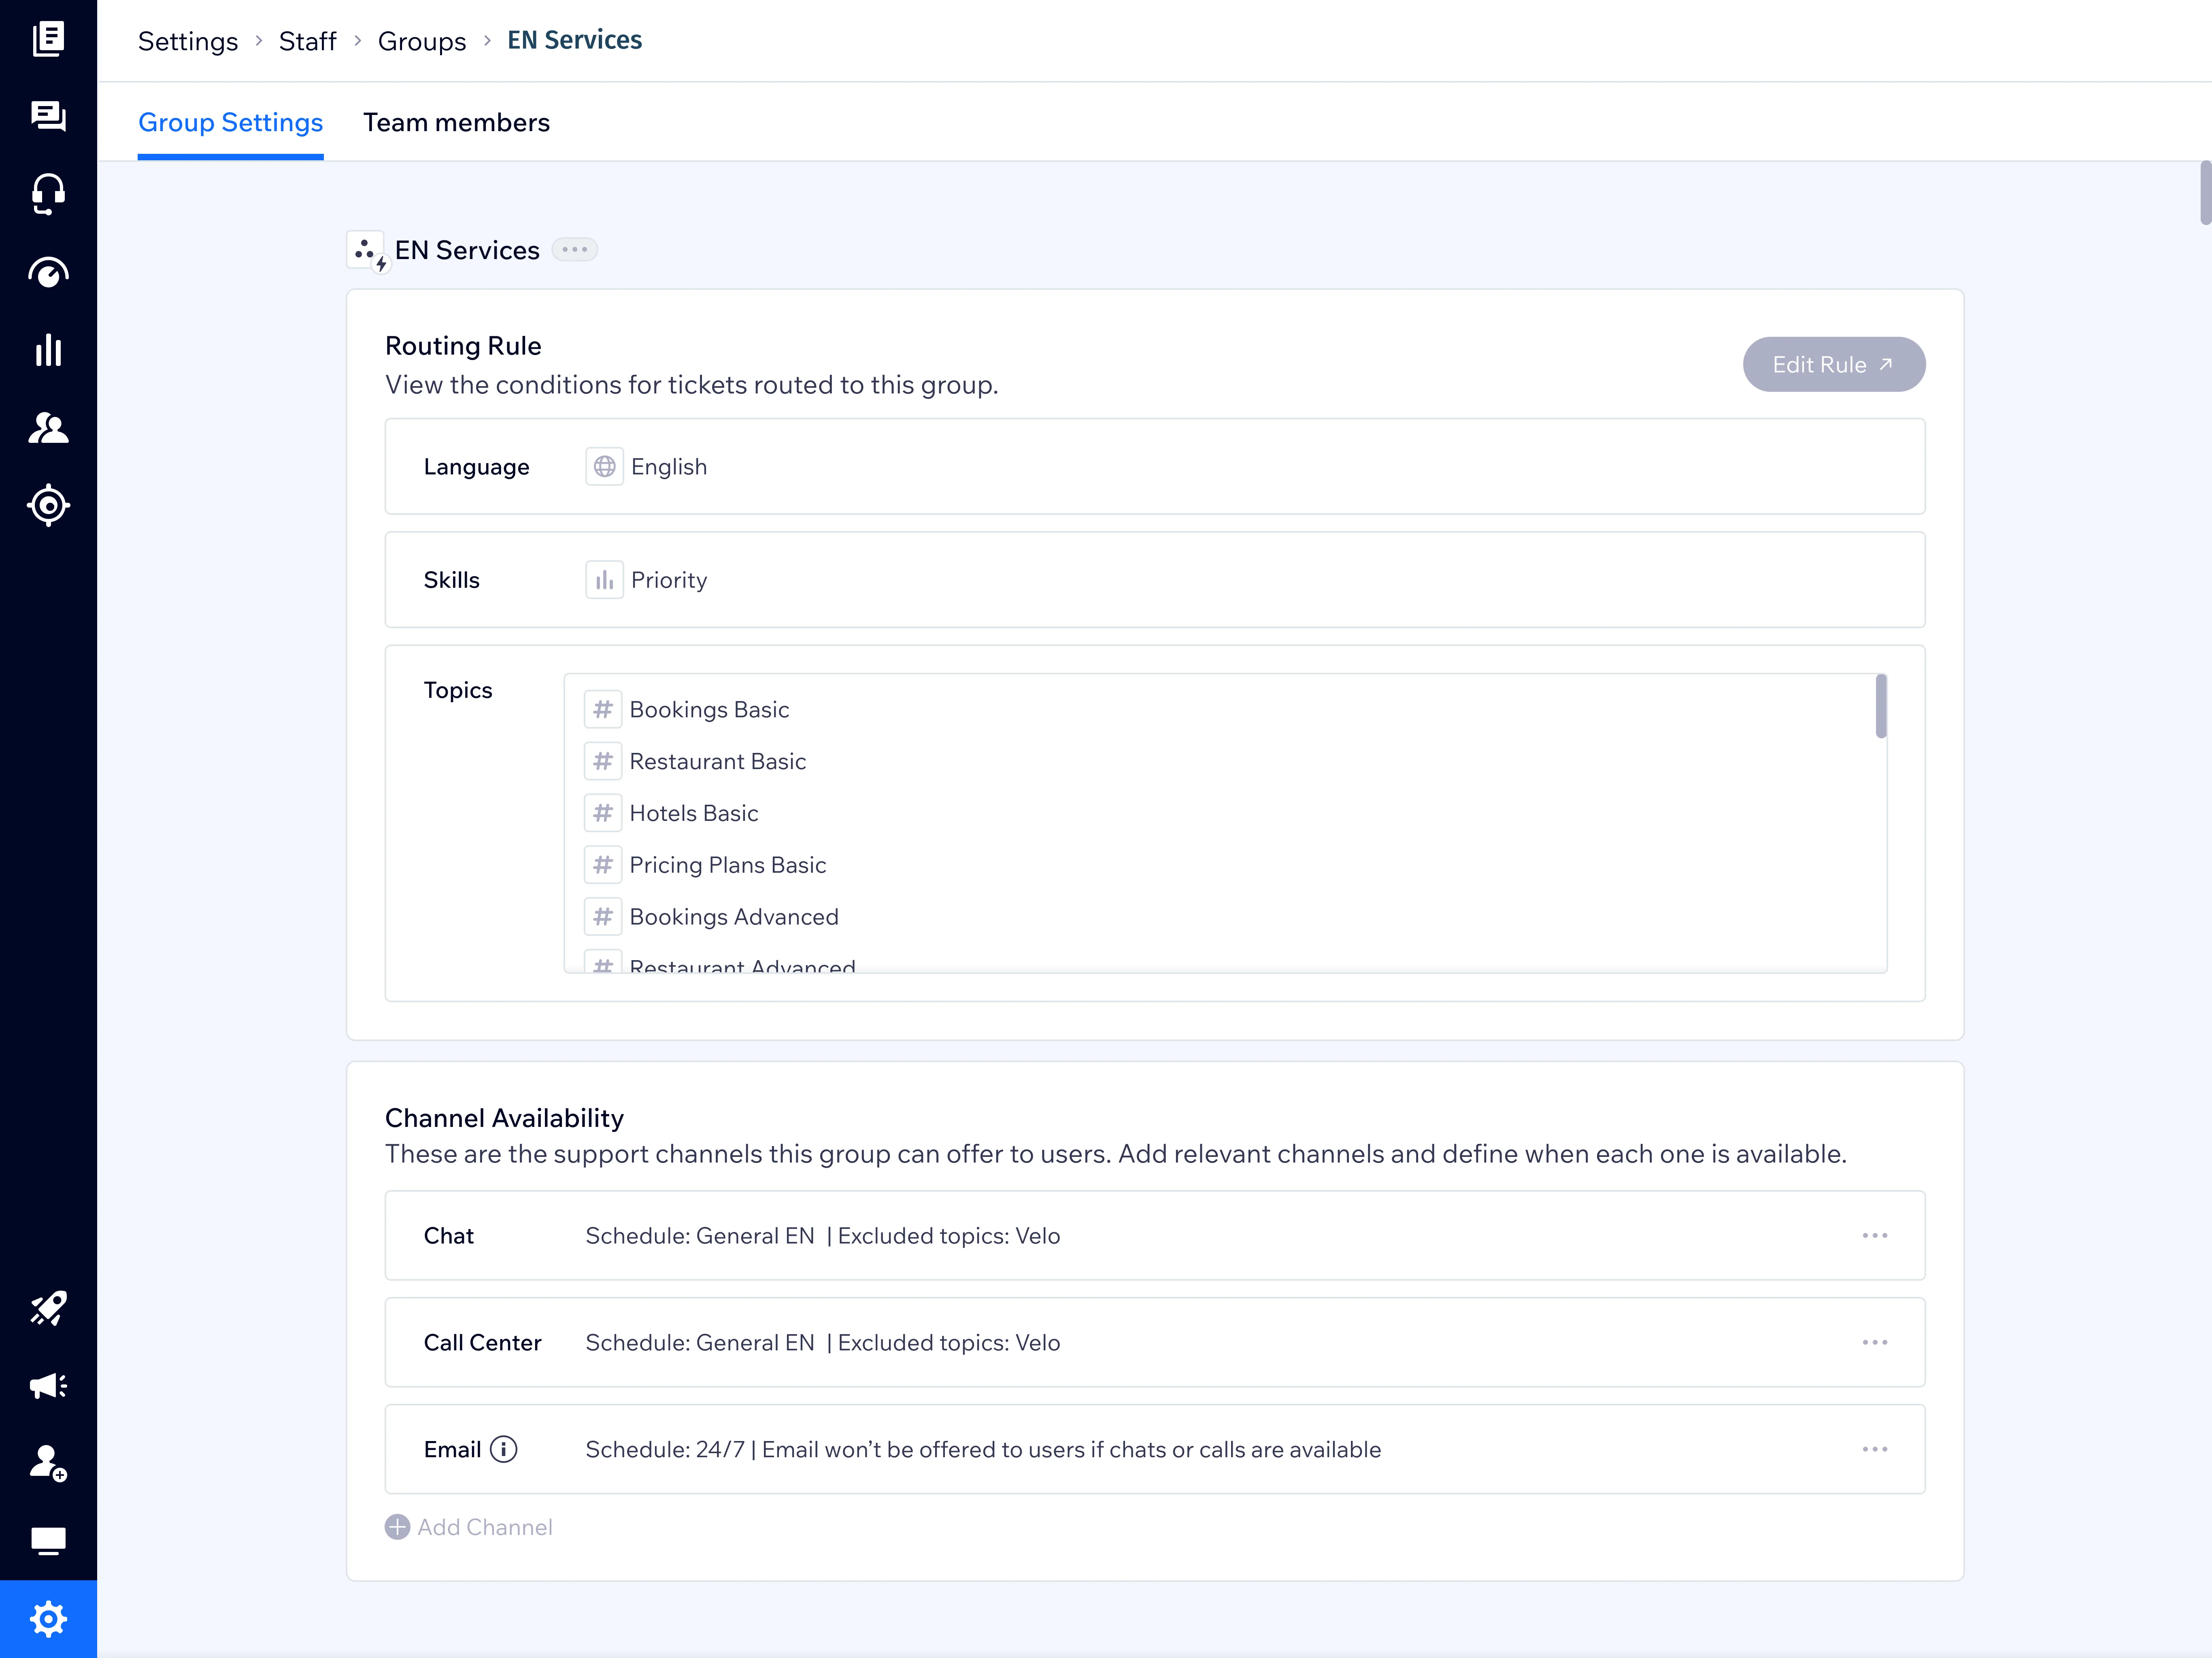
Task: Open the Call Center channel options menu
Action: coord(1875,1343)
